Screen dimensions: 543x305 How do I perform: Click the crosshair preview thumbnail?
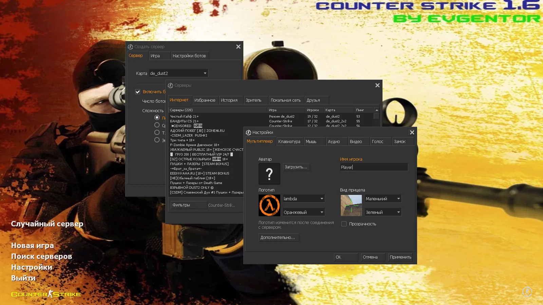point(351,205)
